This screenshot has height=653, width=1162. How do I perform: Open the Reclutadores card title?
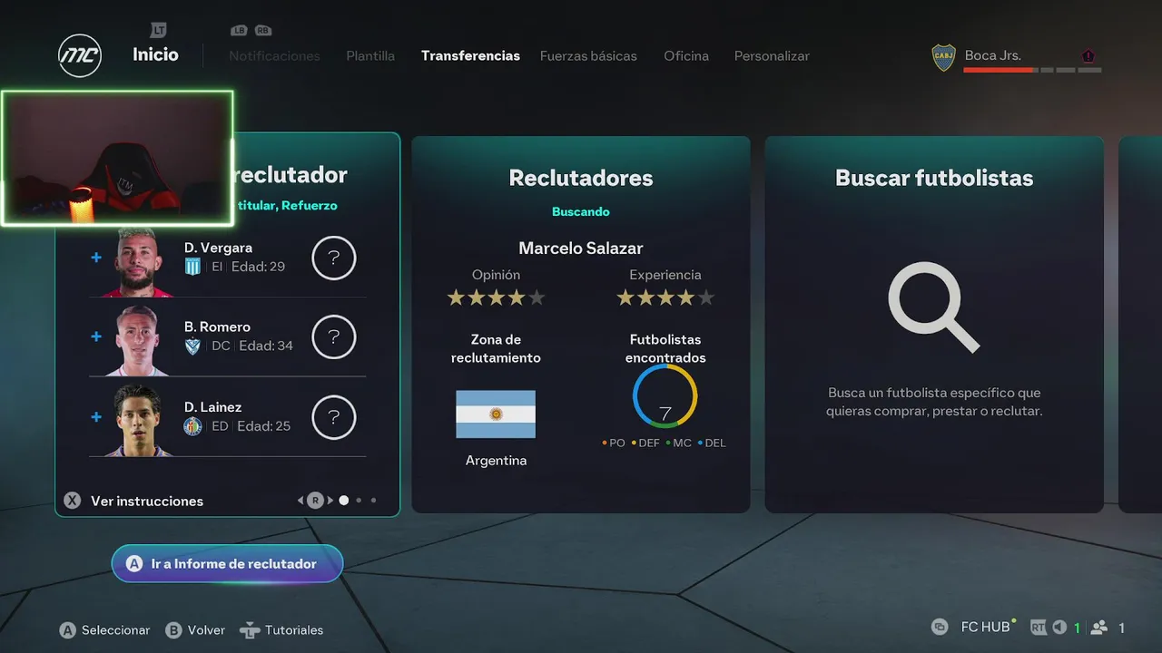coord(581,178)
